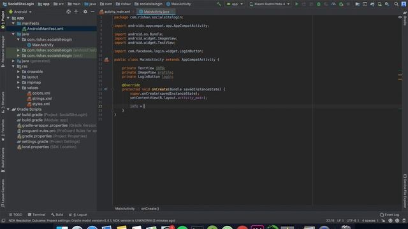Image resolution: width=408 pixels, height=229 pixels.
Task: Expand the mipmap folder
Action: (18, 83)
